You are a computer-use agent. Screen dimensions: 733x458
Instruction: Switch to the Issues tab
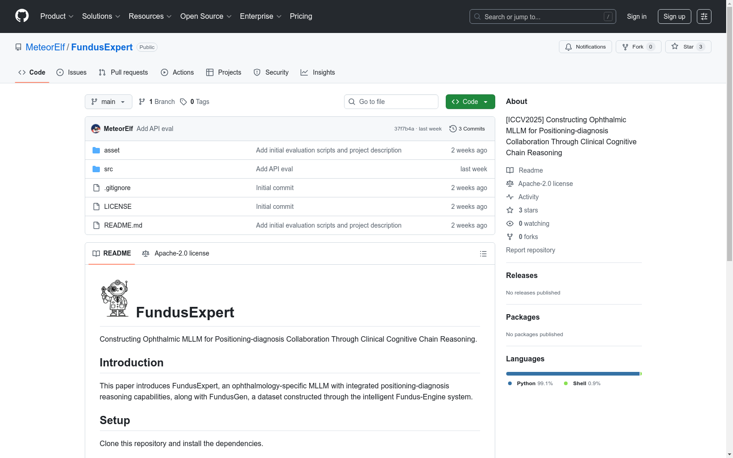(x=71, y=72)
